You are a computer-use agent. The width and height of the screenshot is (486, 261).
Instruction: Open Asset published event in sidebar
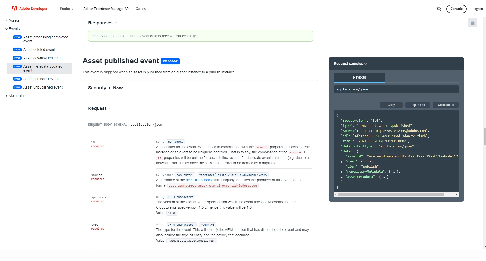(x=41, y=79)
